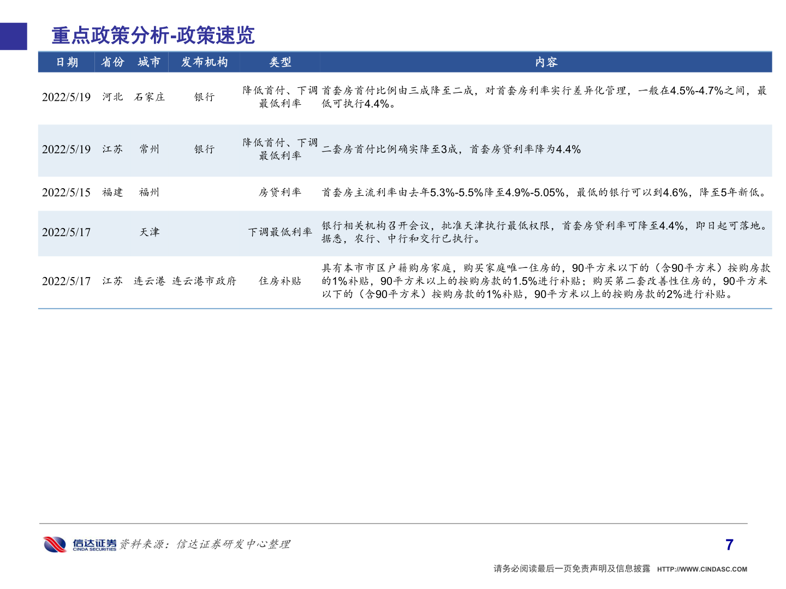The width and height of the screenshot is (786, 589).
Task: Select the date 2022/5/15
Action: (66, 193)
